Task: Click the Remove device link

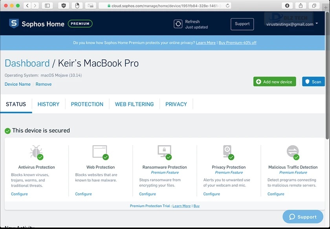Action: click(44, 84)
